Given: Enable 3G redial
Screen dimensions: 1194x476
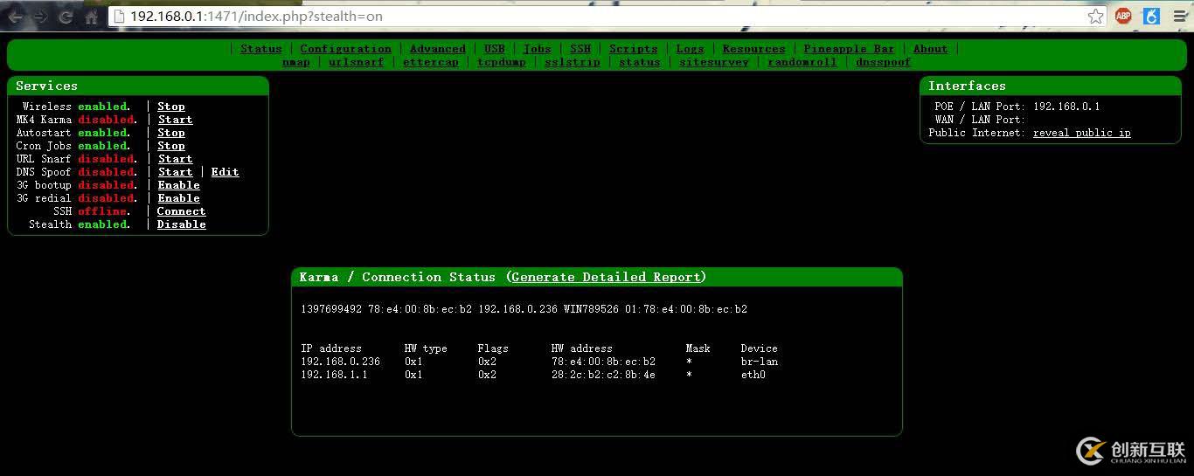Looking at the screenshot, I should [179, 198].
